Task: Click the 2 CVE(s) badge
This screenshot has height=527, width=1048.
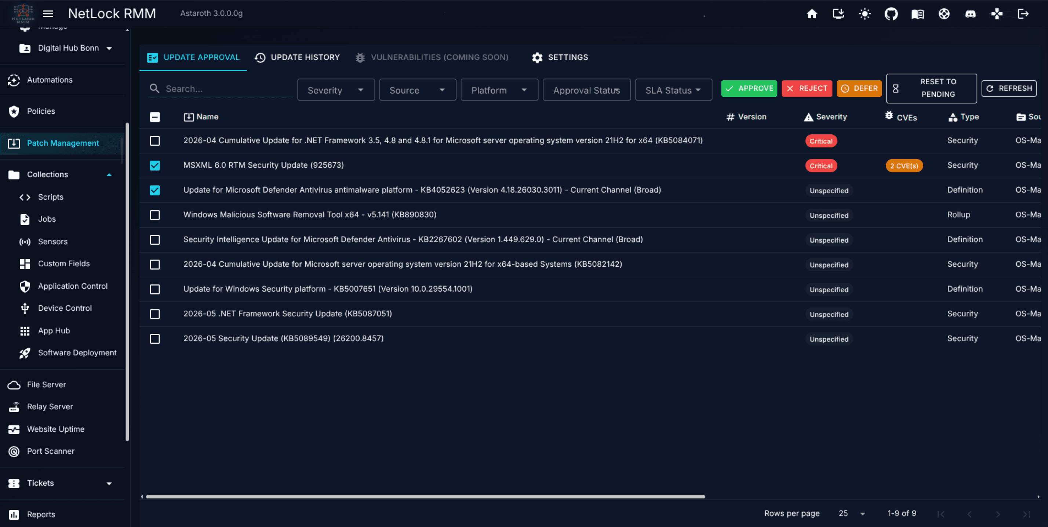Action: point(904,166)
